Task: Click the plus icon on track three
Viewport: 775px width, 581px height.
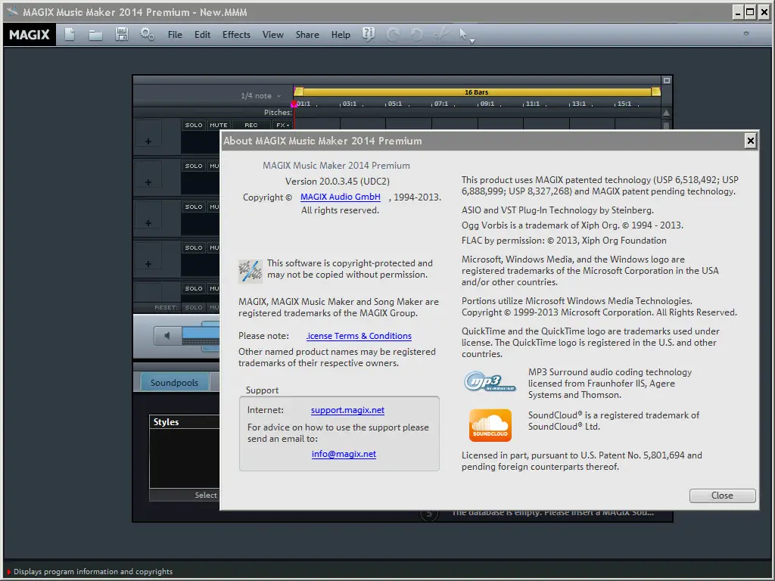Action: click(x=148, y=223)
